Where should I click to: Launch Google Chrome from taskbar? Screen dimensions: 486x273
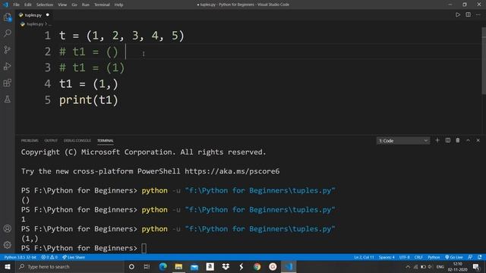click(257, 266)
